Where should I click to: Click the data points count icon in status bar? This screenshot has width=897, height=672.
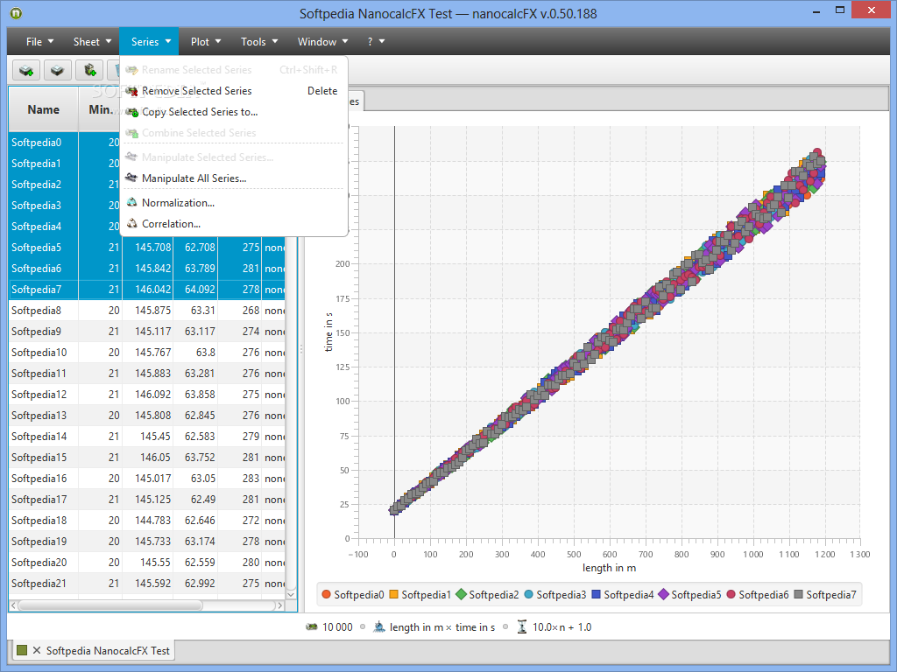click(x=312, y=627)
